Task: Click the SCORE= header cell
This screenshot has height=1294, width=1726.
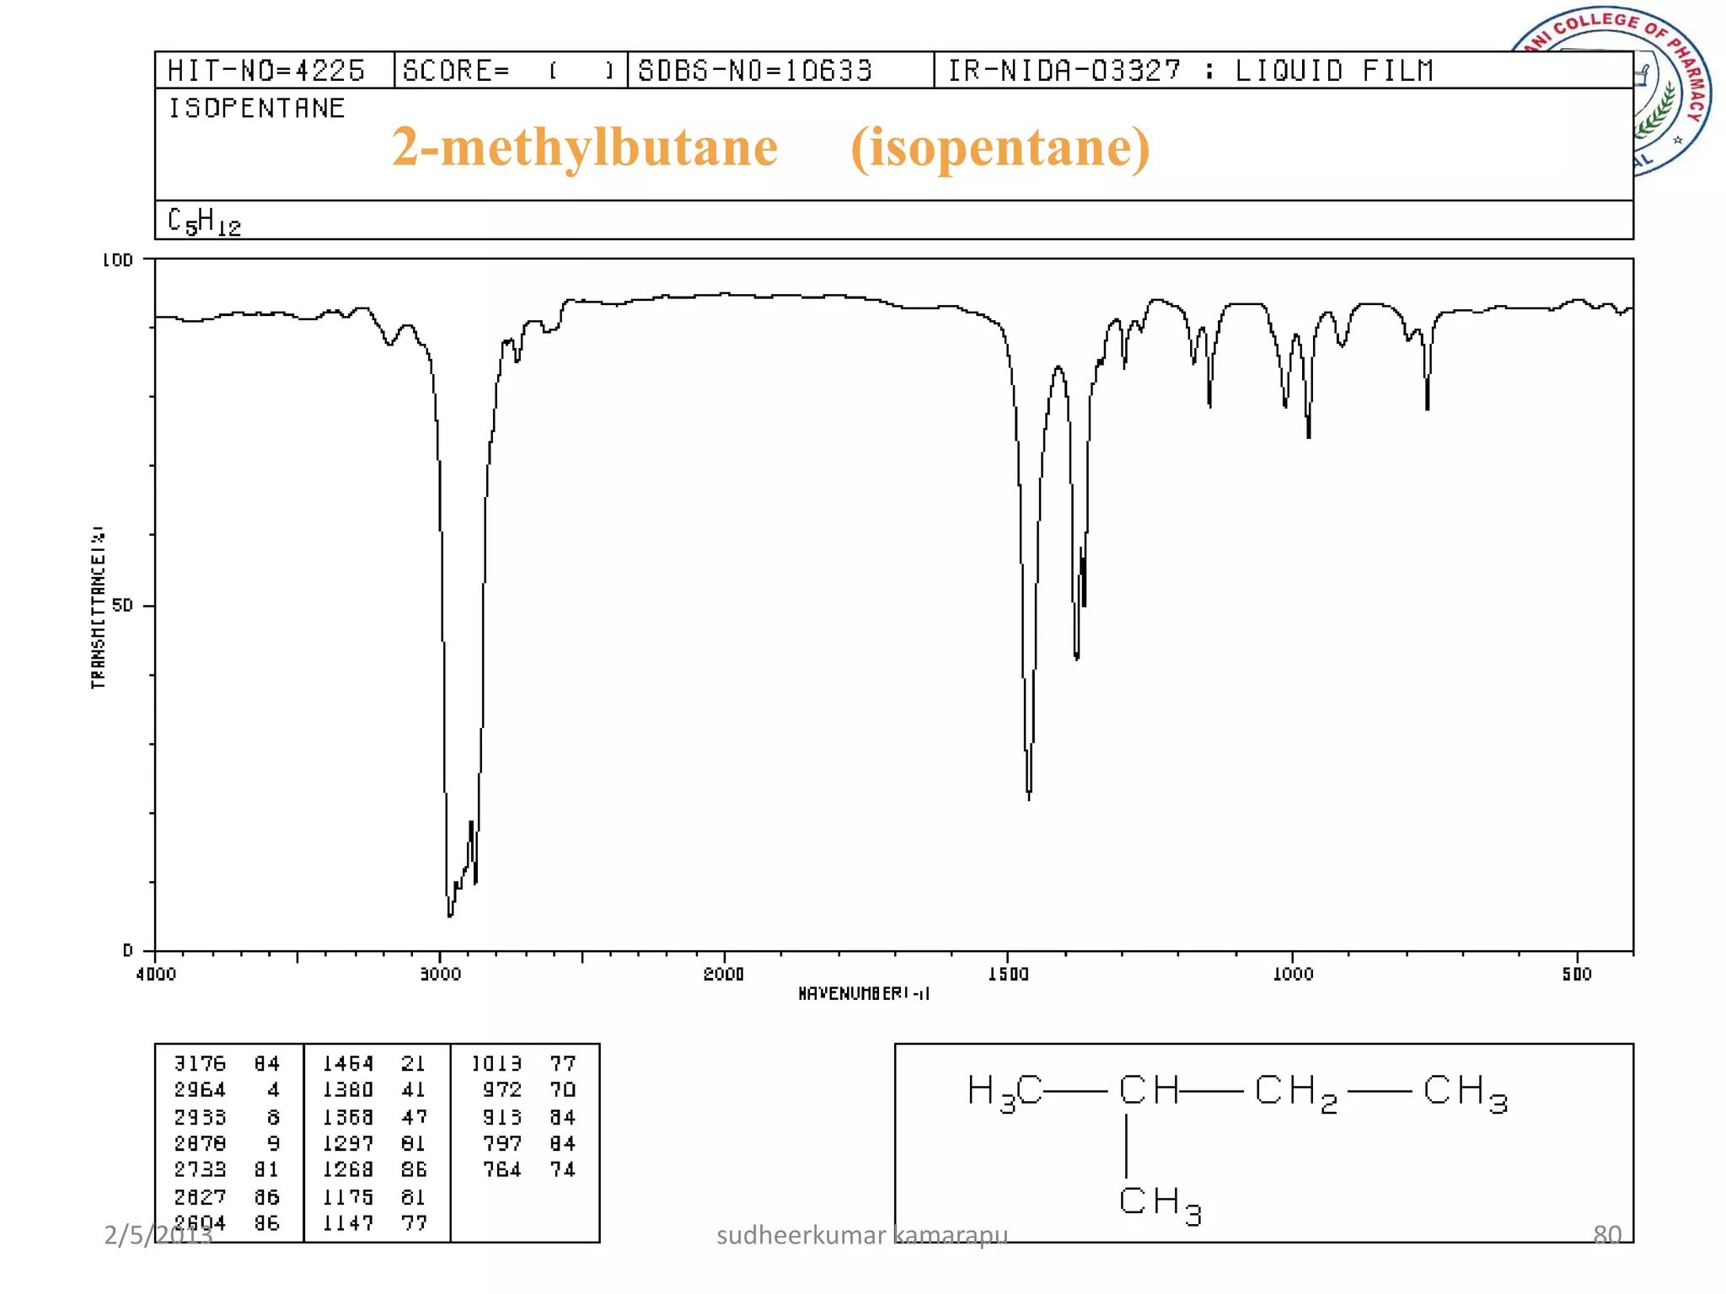Action: (x=511, y=70)
